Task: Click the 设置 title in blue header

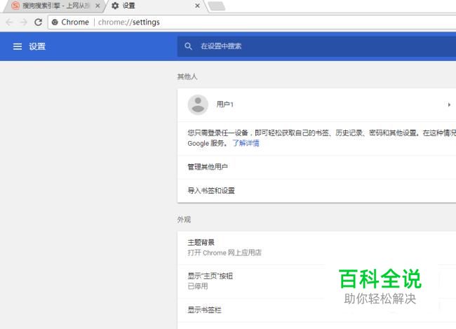Action: click(37, 46)
